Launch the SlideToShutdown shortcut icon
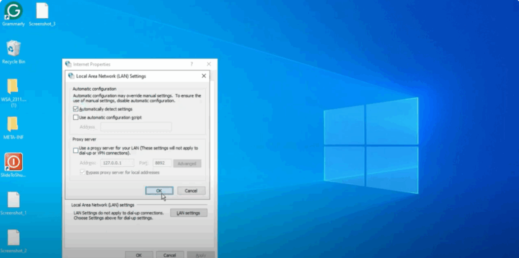 [14, 162]
